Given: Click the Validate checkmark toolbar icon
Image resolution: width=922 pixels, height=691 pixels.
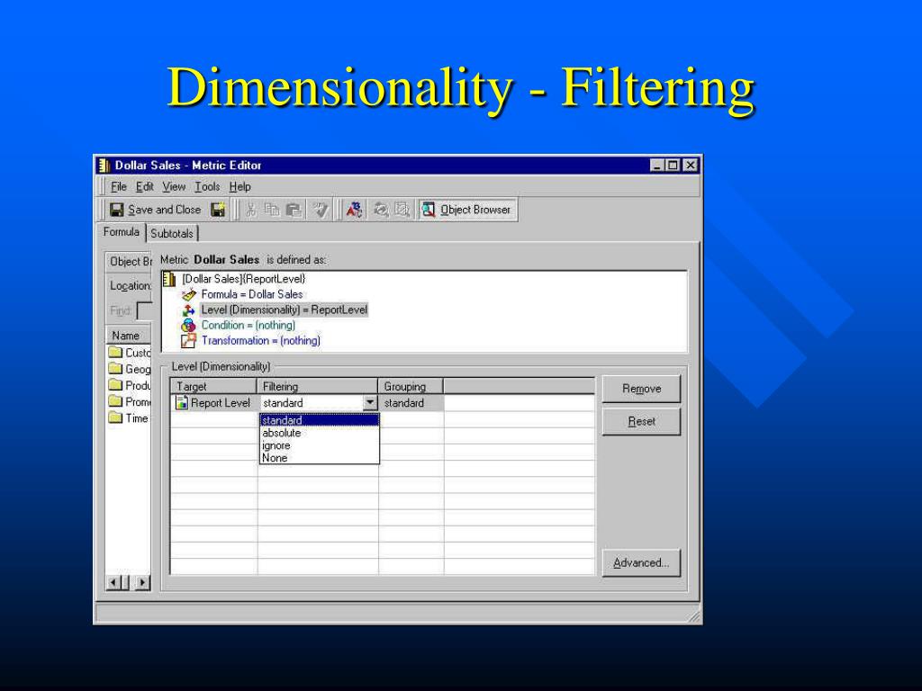Looking at the screenshot, I should pyautogui.click(x=320, y=210).
